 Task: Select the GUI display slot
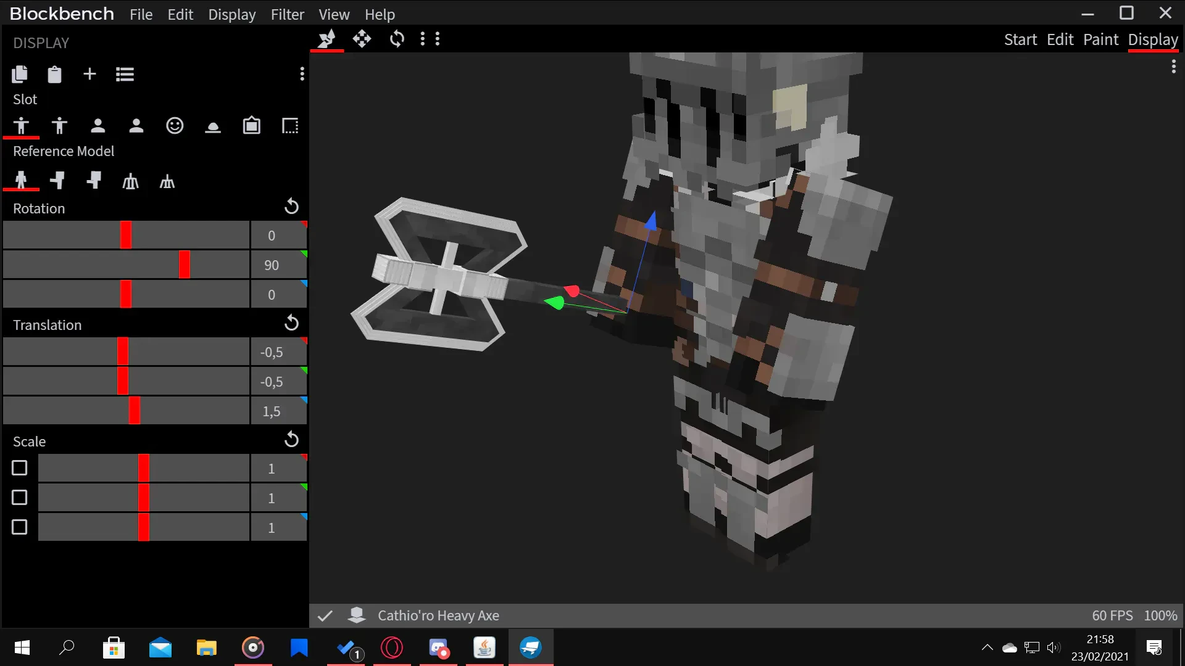pos(290,126)
